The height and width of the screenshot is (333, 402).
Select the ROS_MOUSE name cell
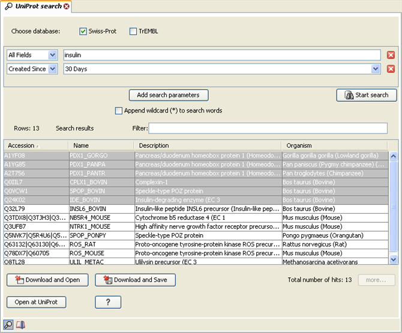(102, 253)
